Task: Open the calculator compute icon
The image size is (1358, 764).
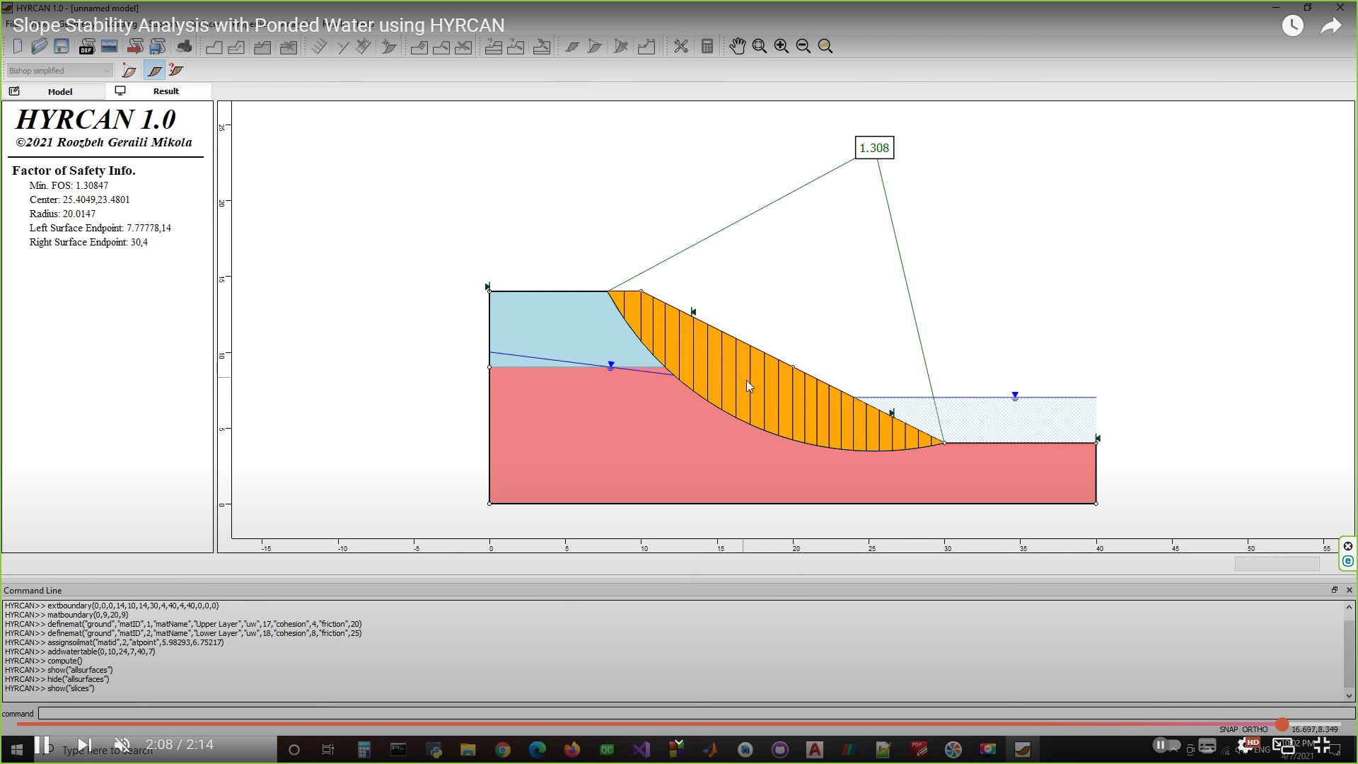Action: tap(707, 47)
